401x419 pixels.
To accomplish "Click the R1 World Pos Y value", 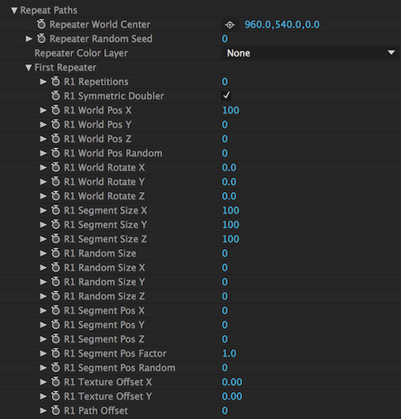I will tap(224, 125).
